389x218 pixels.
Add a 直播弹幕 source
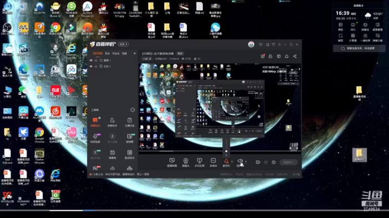pos(172,162)
